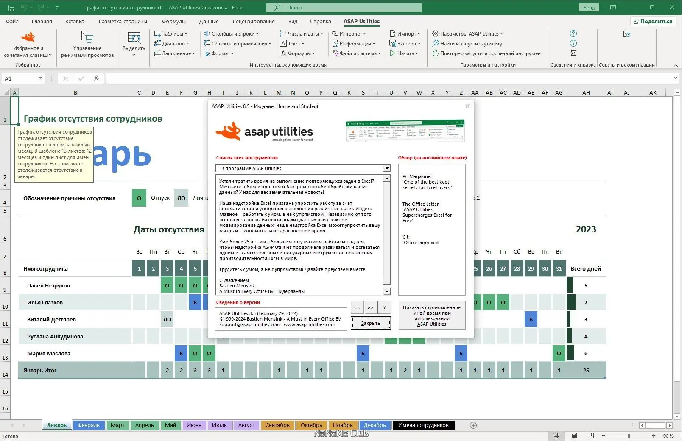Viewport: 682px width, 441px height.
Task: Select employee name Павел Безруков
Action: coord(49,286)
